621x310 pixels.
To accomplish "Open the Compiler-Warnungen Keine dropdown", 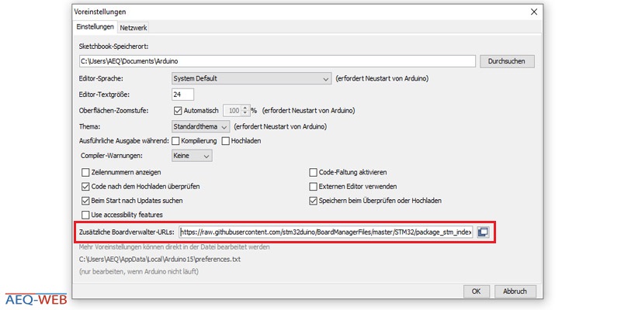I will [x=192, y=156].
